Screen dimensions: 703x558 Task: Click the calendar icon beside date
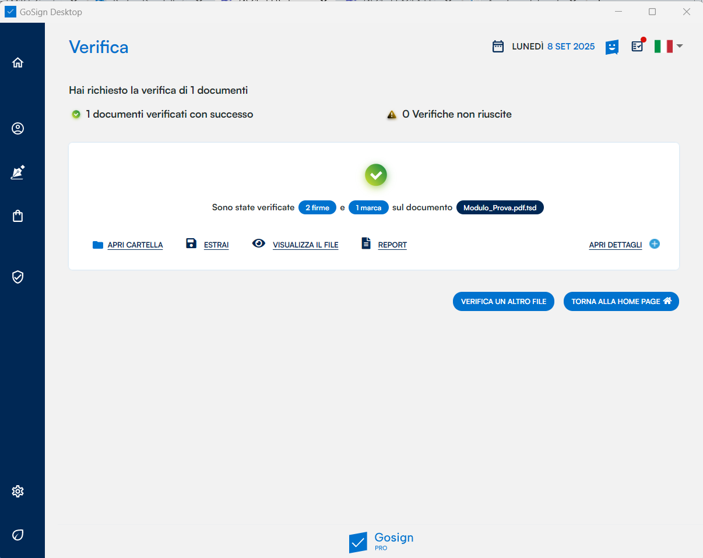(498, 47)
